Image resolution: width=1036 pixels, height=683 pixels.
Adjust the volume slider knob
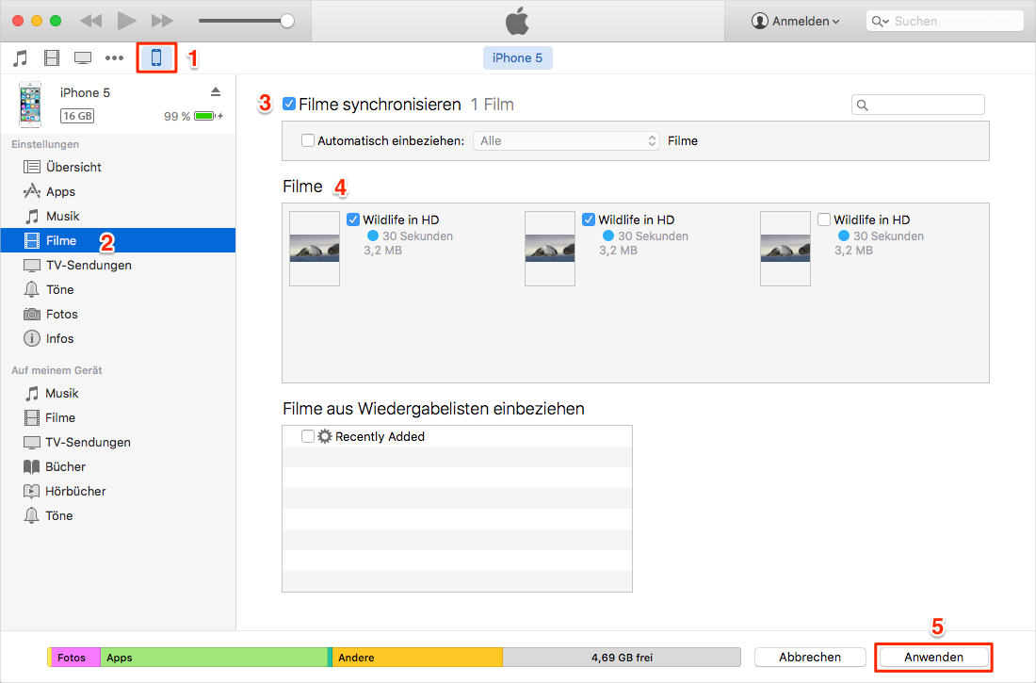pyautogui.click(x=286, y=21)
